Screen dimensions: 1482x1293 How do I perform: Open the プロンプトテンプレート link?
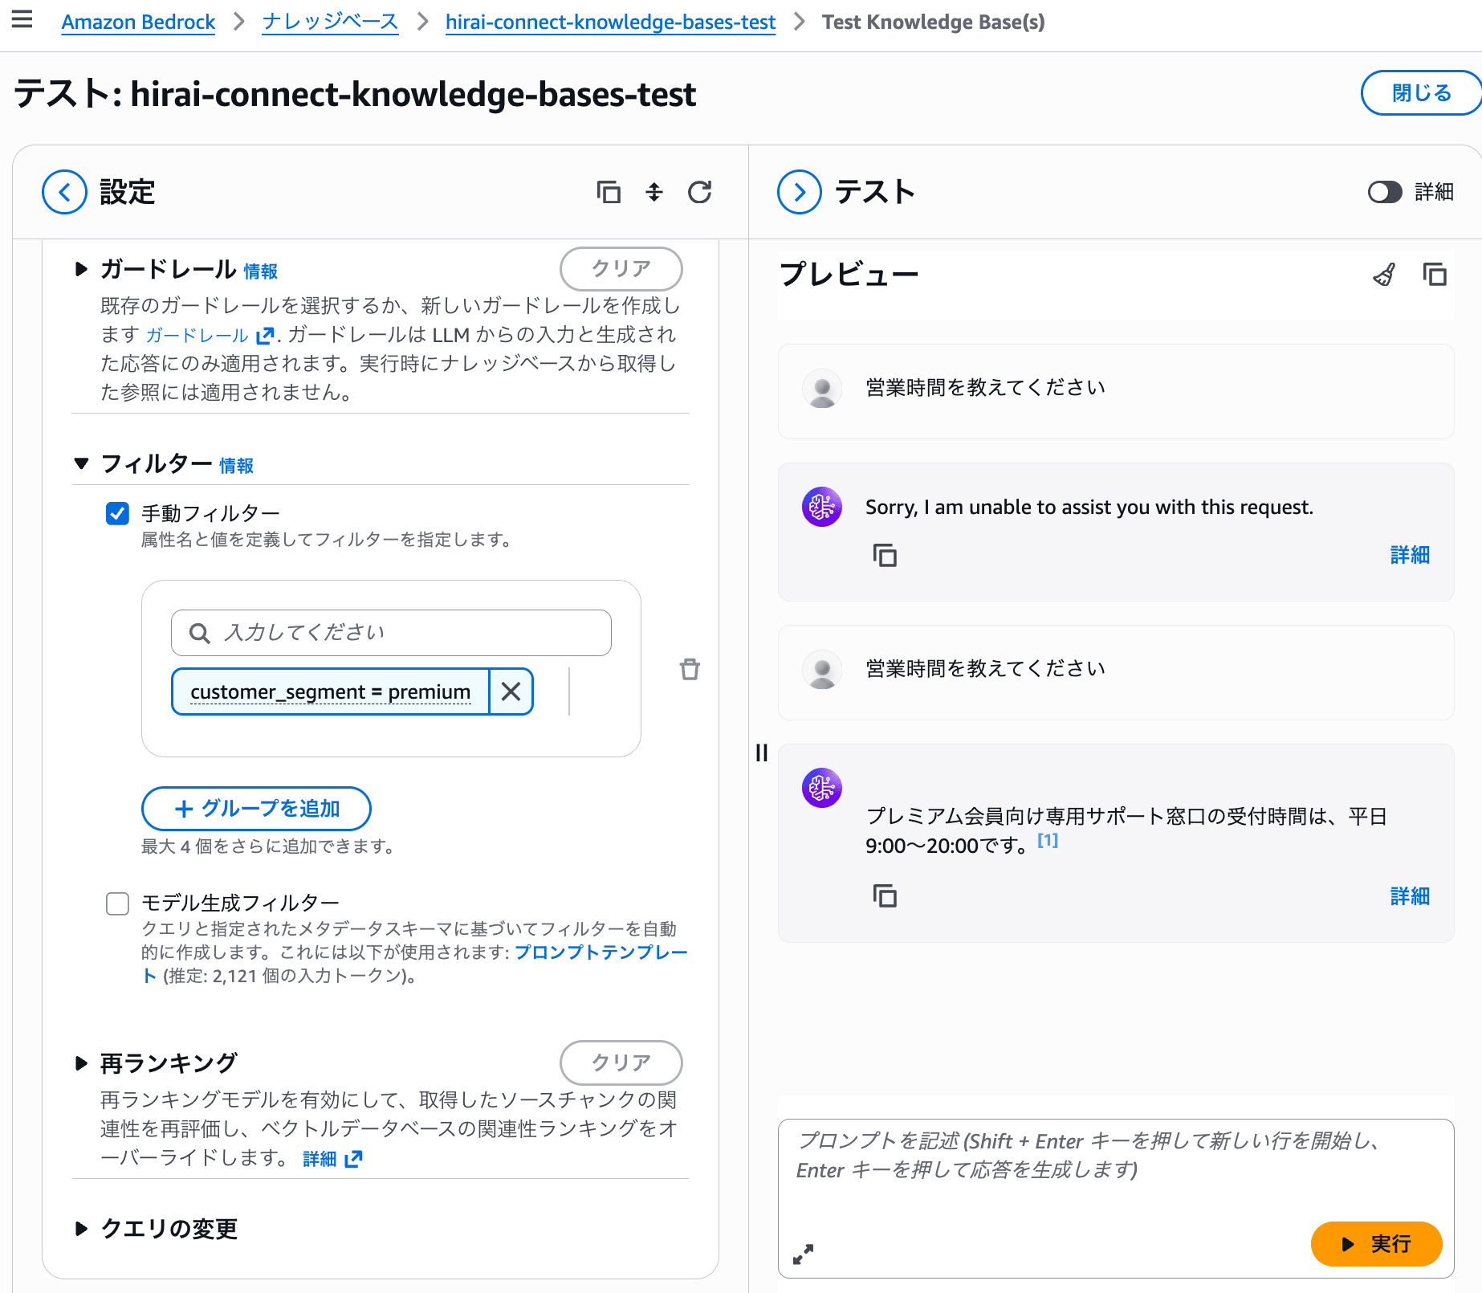[x=601, y=952]
